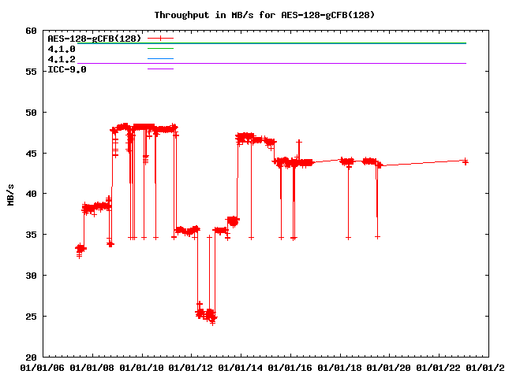Viewport: 505px width, 378px height.
Task: Click the 4.1.0 legend entry
Action: [x=62, y=49]
